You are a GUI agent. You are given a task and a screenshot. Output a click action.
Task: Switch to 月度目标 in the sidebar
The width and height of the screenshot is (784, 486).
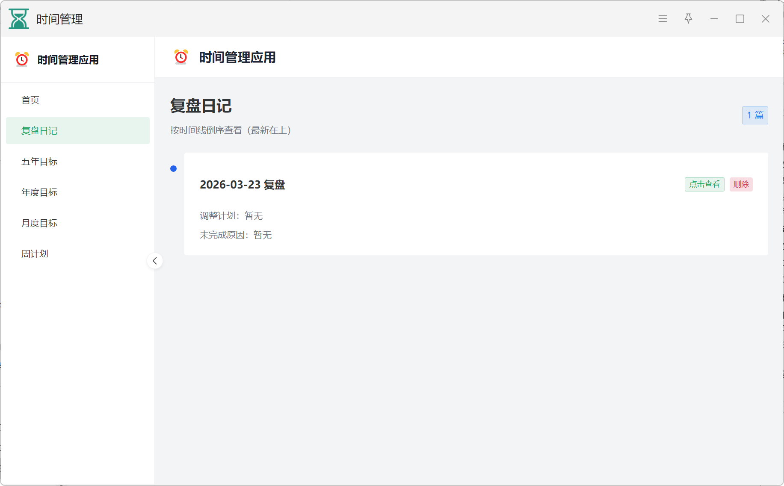tap(78, 223)
